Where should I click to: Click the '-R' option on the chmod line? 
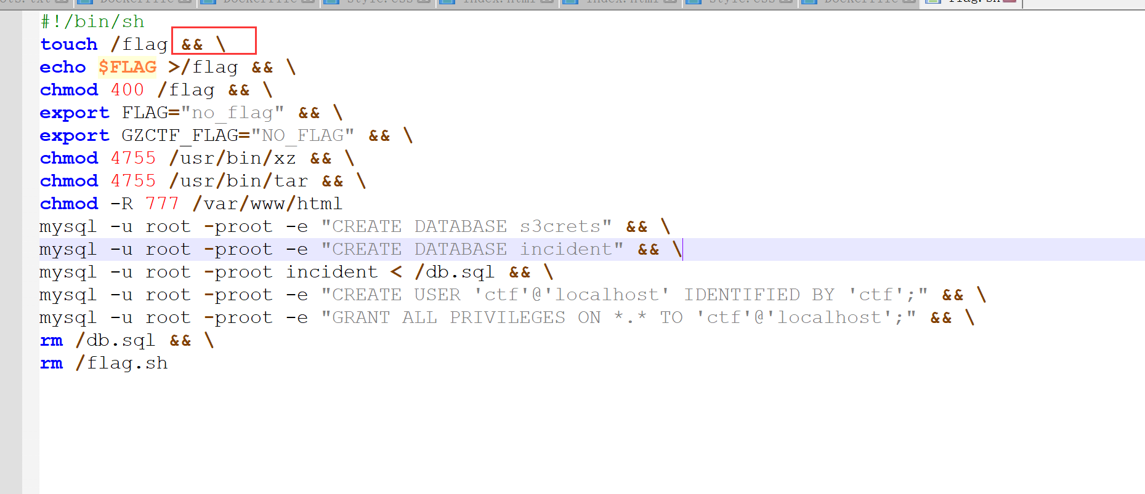tap(121, 204)
